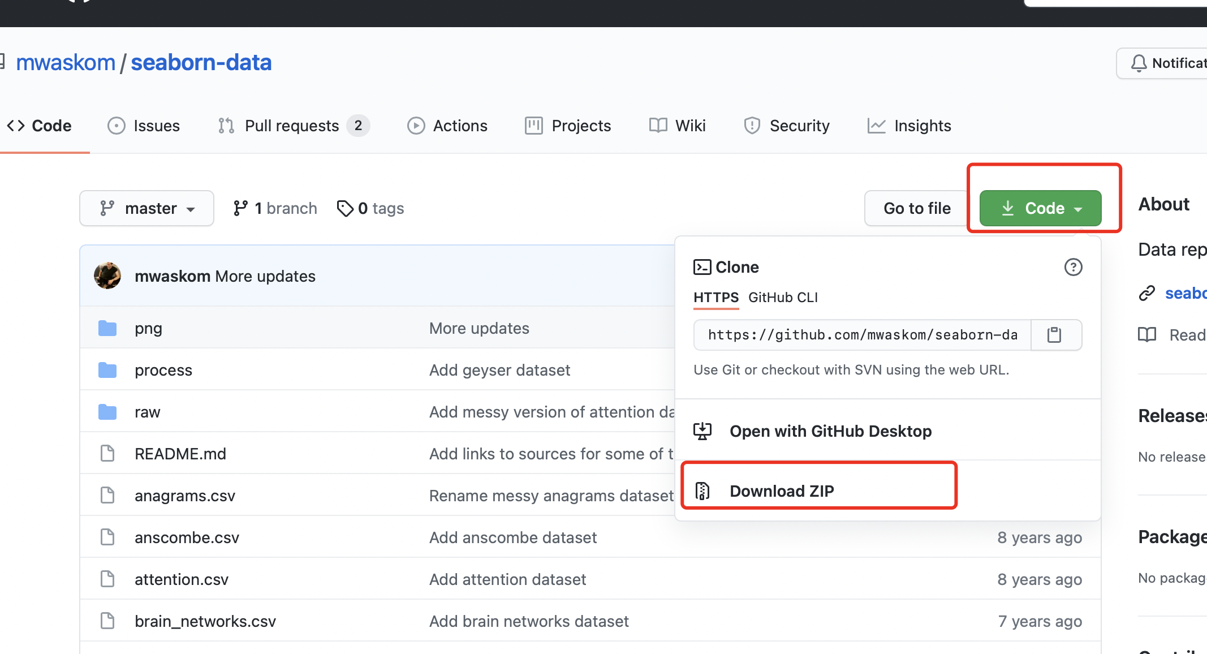Open the raw folder
1207x654 pixels.
click(x=148, y=412)
